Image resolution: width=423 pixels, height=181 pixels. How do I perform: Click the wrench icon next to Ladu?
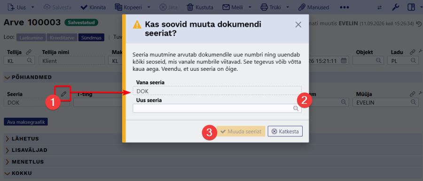click(x=420, y=52)
